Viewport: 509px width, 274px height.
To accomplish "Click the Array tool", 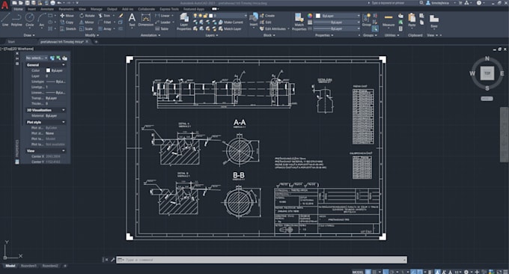I will coord(105,28).
